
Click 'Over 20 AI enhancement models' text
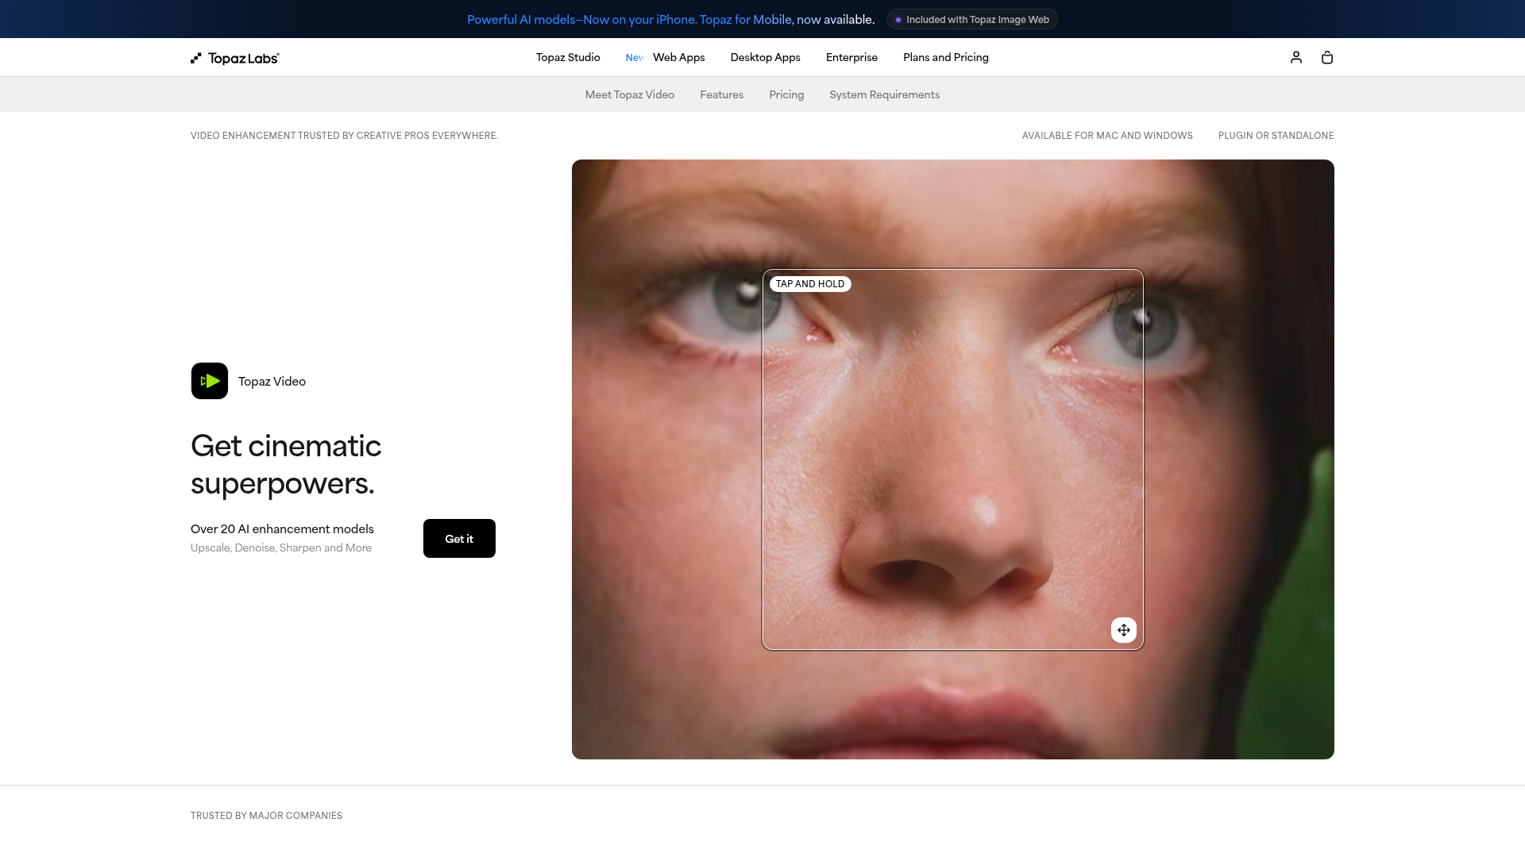click(282, 529)
